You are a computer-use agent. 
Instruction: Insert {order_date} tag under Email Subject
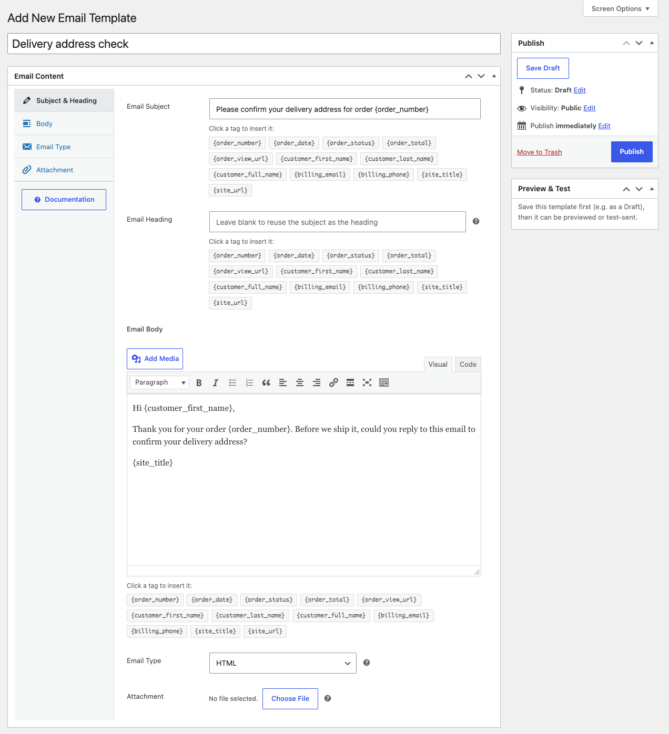pos(294,143)
